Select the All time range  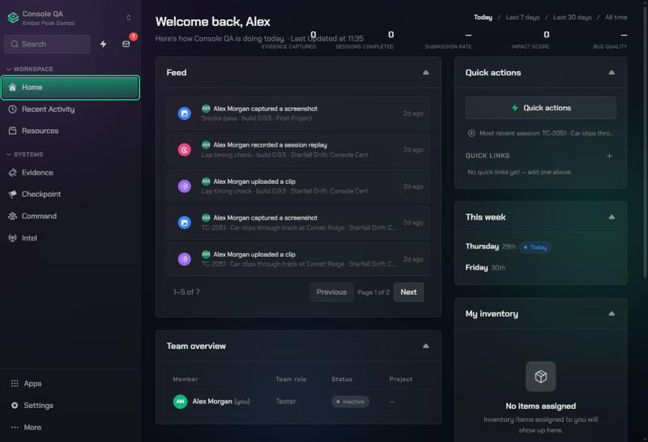(x=616, y=17)
